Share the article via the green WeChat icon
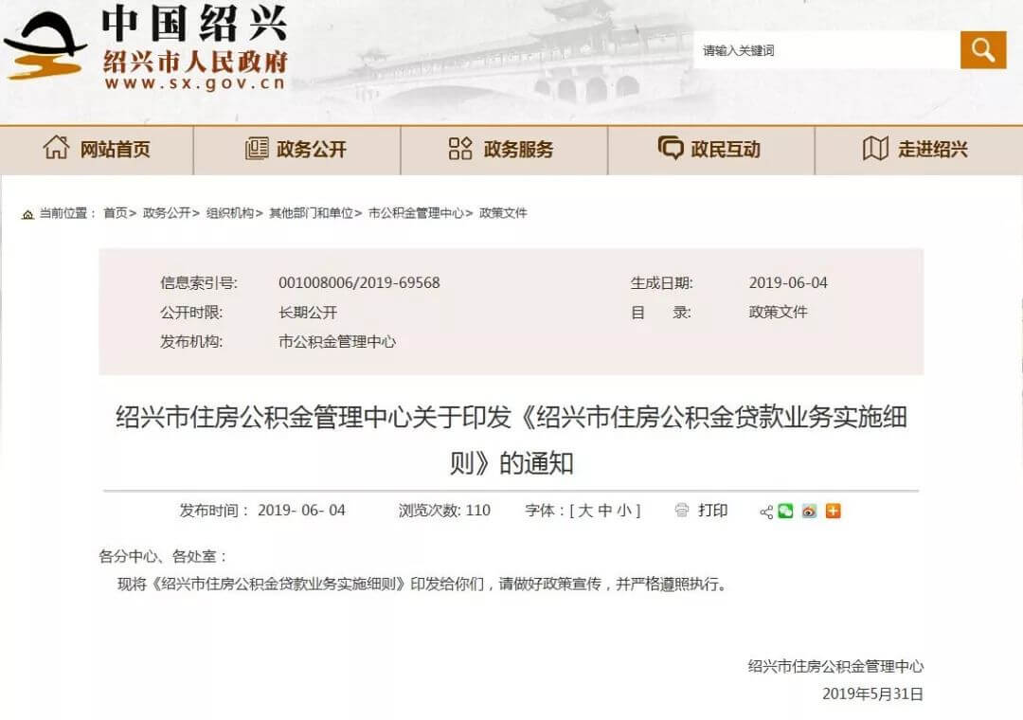Viewport: 1023px width, 720px height. tap(784, 511)
